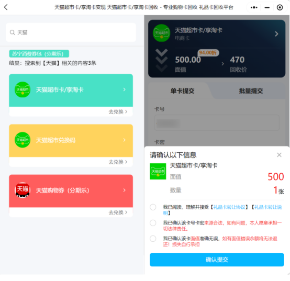Click the 电商卡 subtitle in header card
This screenshot has width=290, height=281.
point(182,38)
